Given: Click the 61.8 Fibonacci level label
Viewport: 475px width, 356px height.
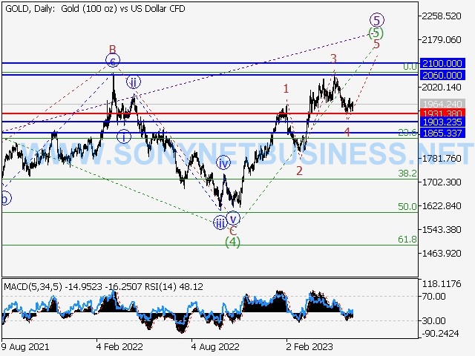Looking at the screenshot, I should coord(407,240).
